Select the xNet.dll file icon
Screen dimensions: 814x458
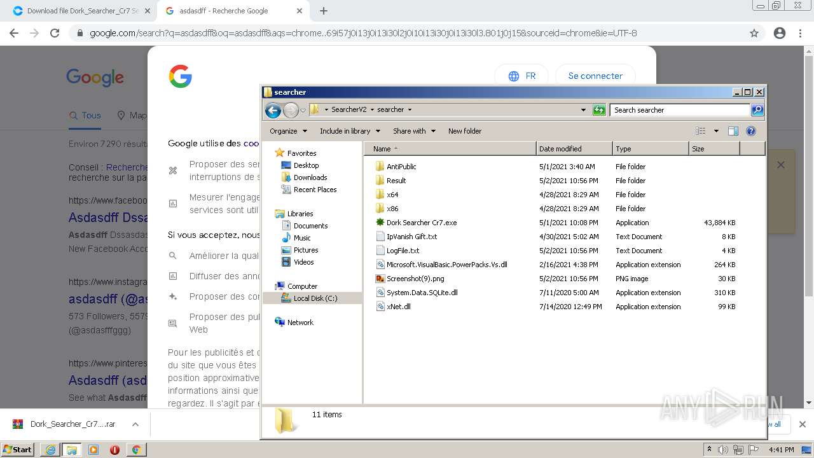[380, 307]
